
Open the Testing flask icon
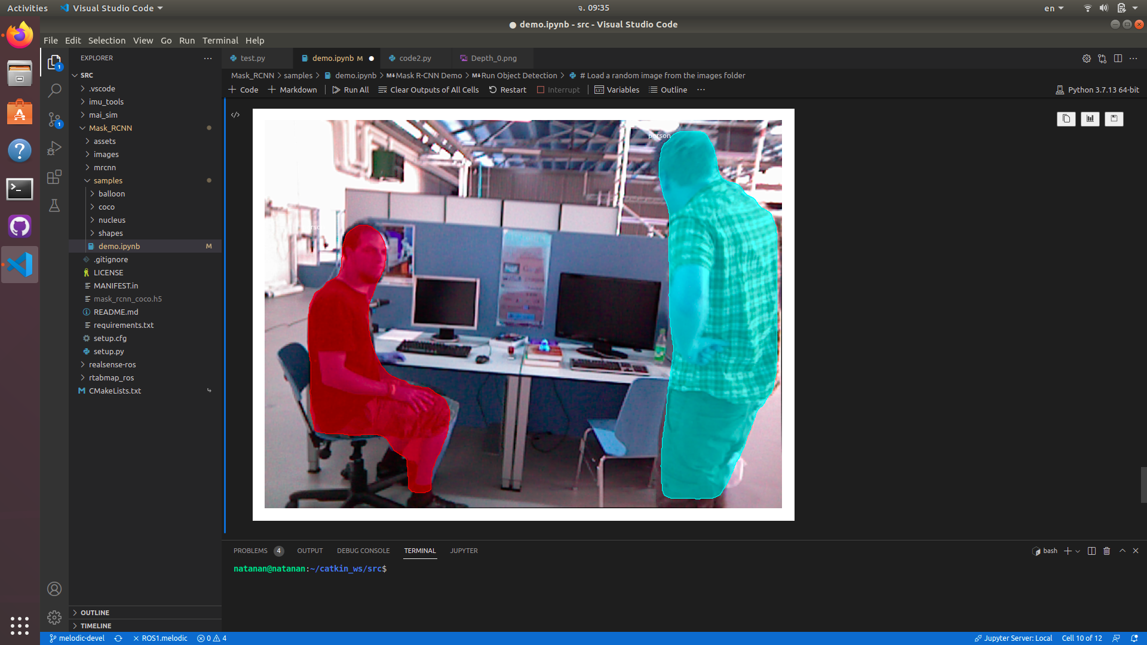tap(54, 205)
